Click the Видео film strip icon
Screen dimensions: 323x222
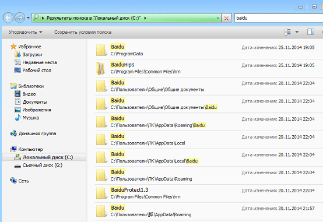point(17,94)
